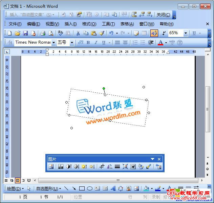
Task: Open the Draw menu on drawing toolbar
Action: click(x=15, y=189)
